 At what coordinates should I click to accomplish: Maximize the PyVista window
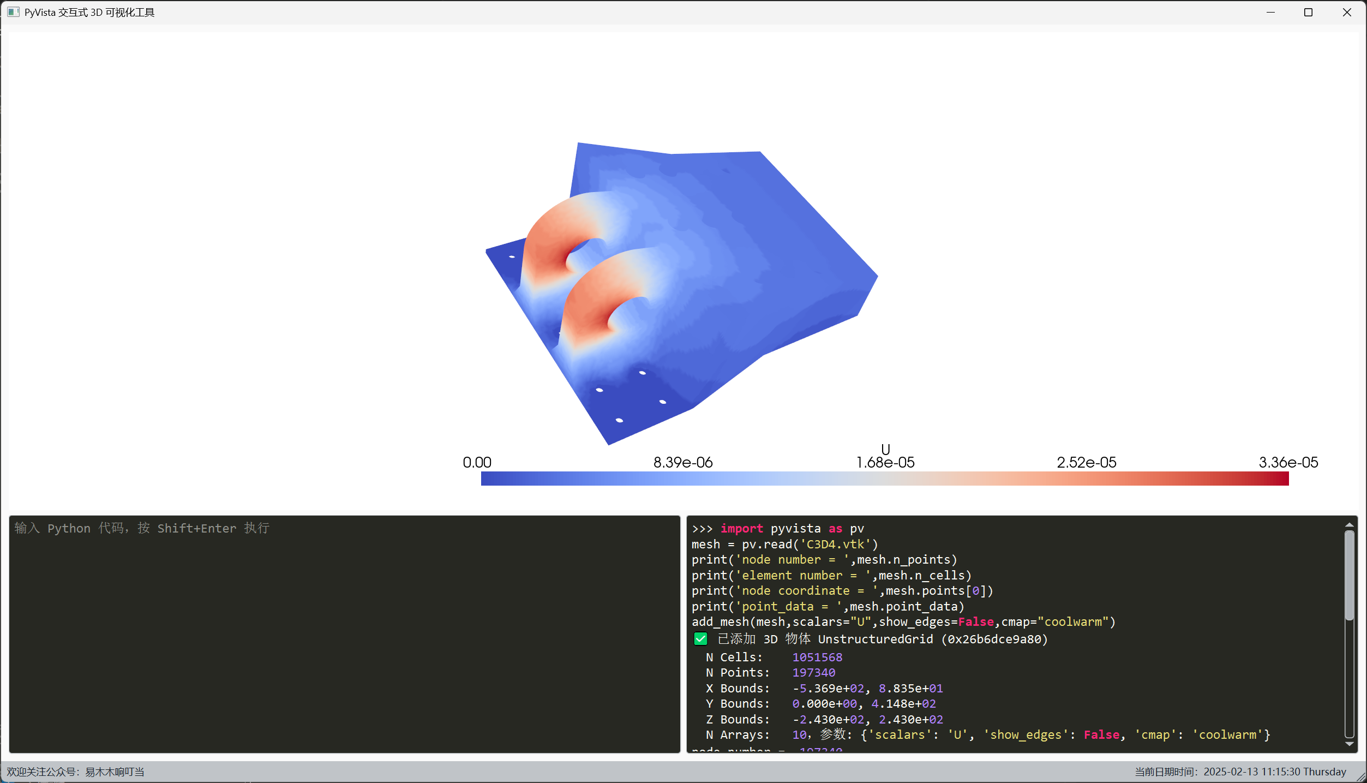coord(1308,12)
